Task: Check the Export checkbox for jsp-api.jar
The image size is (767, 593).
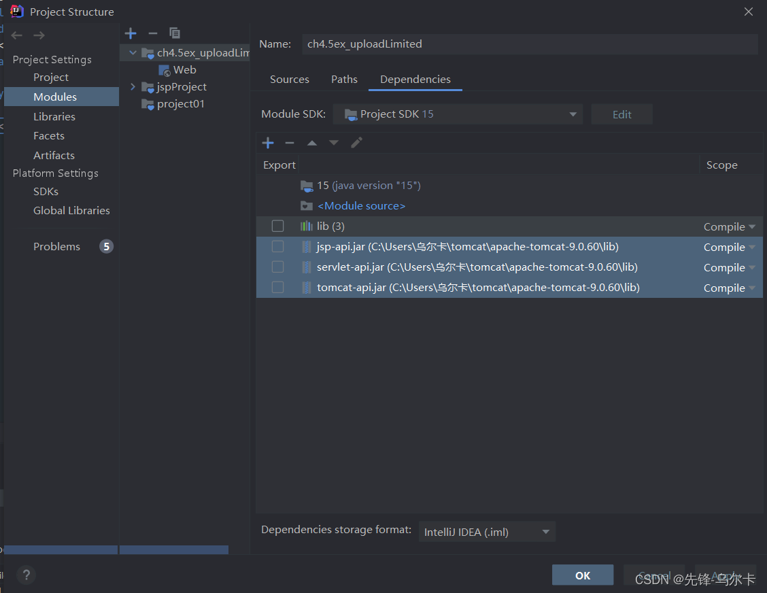Action: tap(277, 246)
